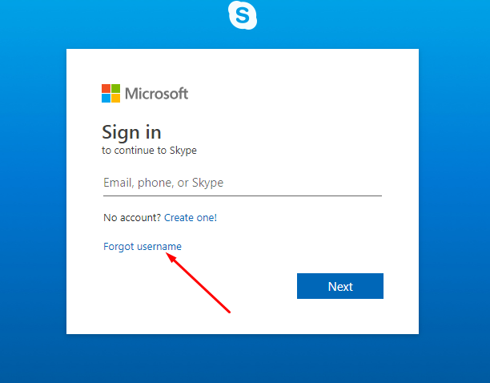Select the red square in Microsoft logo

coord(106,88)
